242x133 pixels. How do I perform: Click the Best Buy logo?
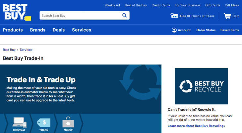17,12
